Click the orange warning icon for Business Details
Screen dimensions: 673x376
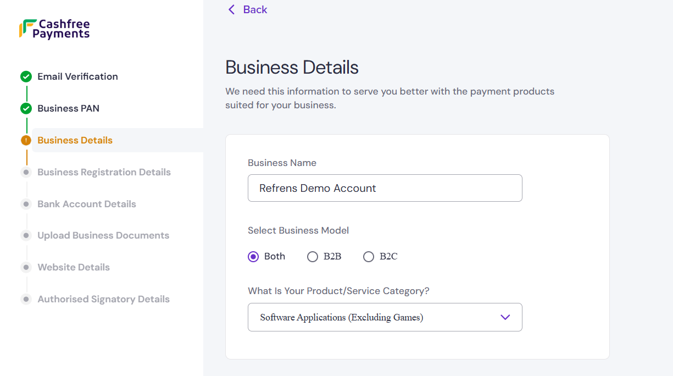26,140
